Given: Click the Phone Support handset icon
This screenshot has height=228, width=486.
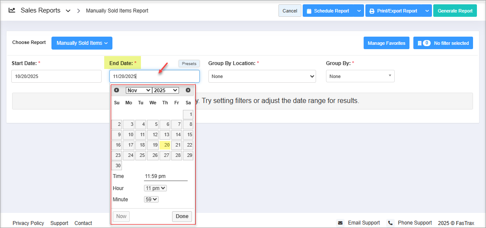Looking at the screenshot, I should pyautogui.click(x=390, y=223).
